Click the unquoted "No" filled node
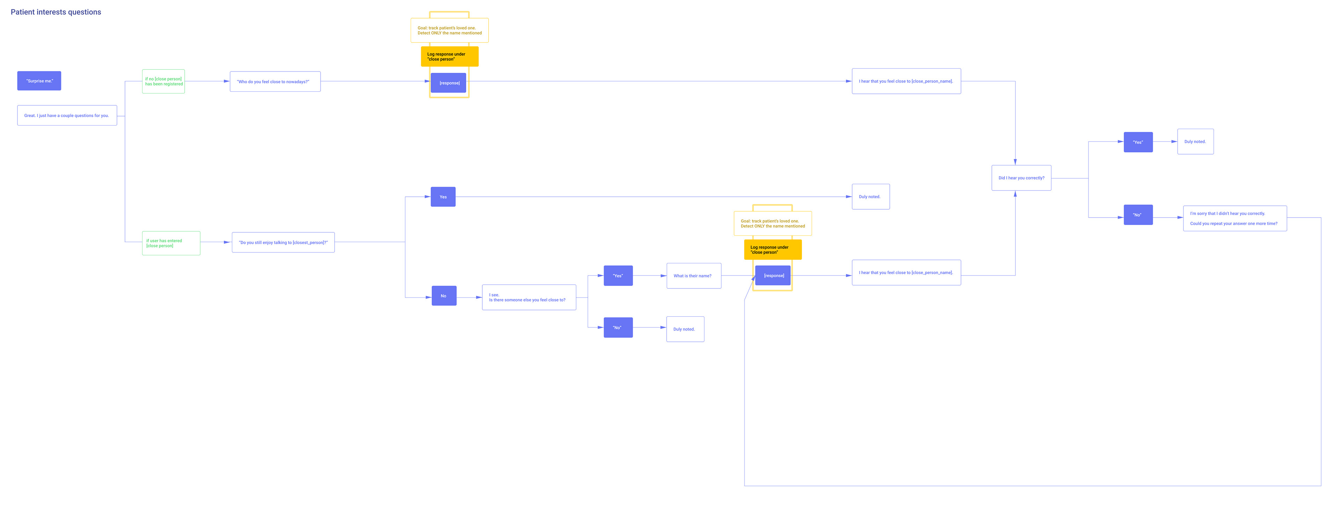Image resolution: width=1341 pixels, height=513 pixels. click(x=444, y=296)
